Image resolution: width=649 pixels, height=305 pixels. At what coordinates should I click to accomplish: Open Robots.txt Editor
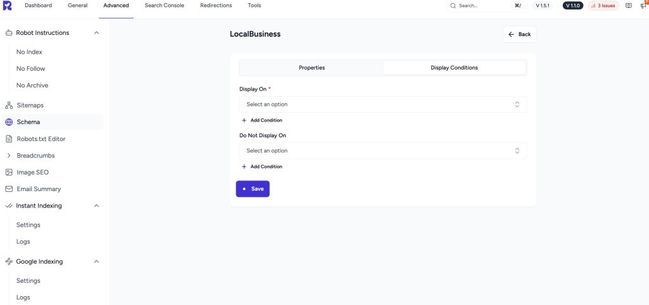click(x=41, y=139)
